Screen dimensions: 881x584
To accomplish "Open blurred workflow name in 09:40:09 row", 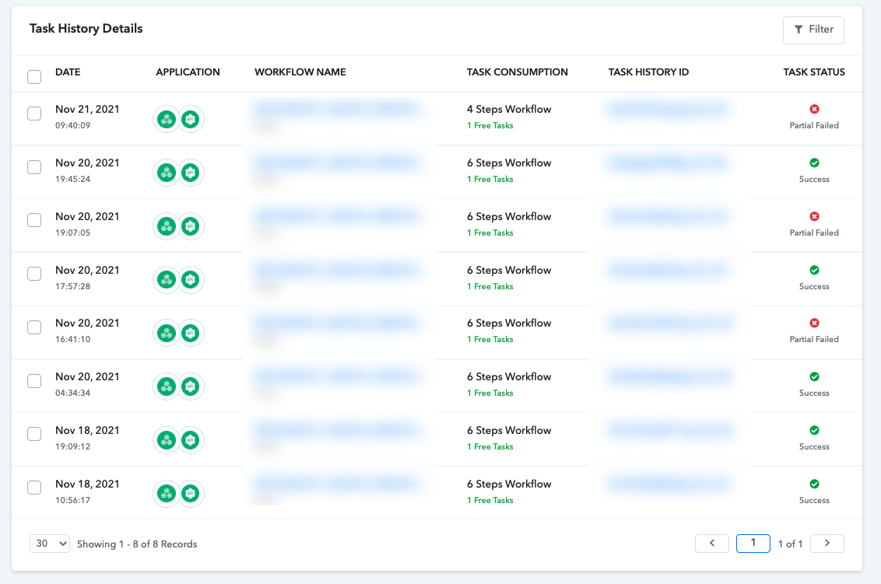I will (337, 109).
